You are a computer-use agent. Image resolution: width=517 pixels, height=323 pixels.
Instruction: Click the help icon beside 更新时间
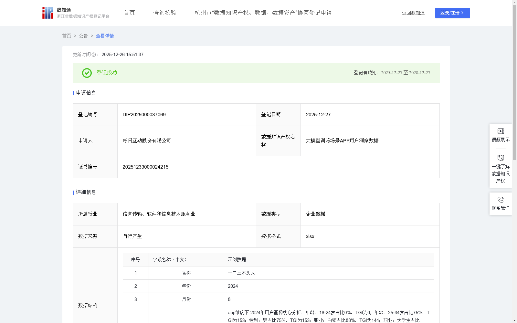click(x=94, y=55)
